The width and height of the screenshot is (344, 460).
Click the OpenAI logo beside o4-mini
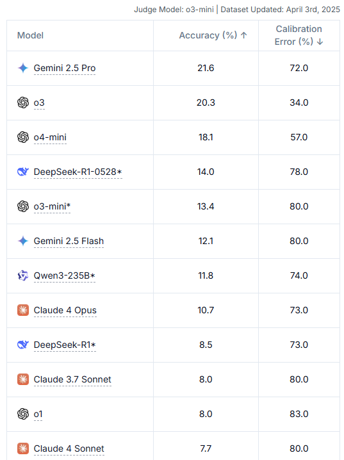[23, 137]
